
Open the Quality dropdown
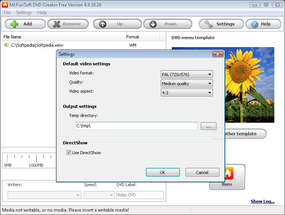[187, 84]
